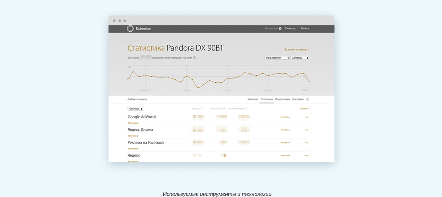
Task: Go to the Настройки tab
Action: click(298, 99)
